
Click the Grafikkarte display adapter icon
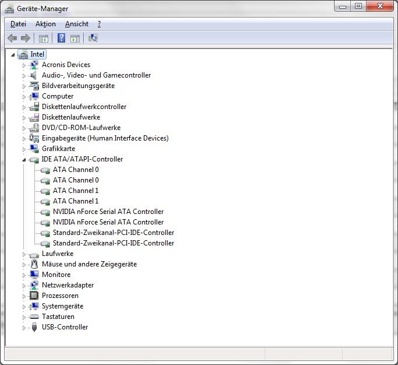tap(34, 149)
